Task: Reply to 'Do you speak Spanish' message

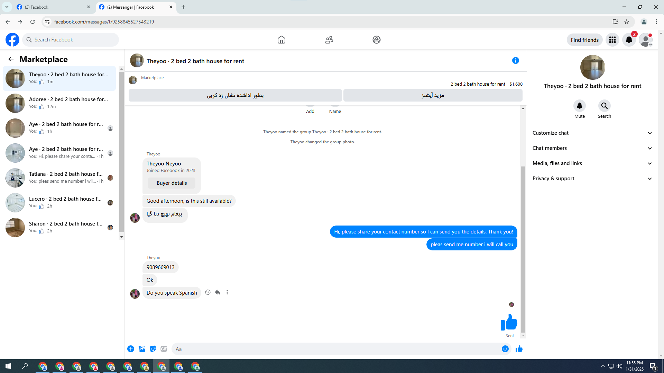Action: click(218, 292)
